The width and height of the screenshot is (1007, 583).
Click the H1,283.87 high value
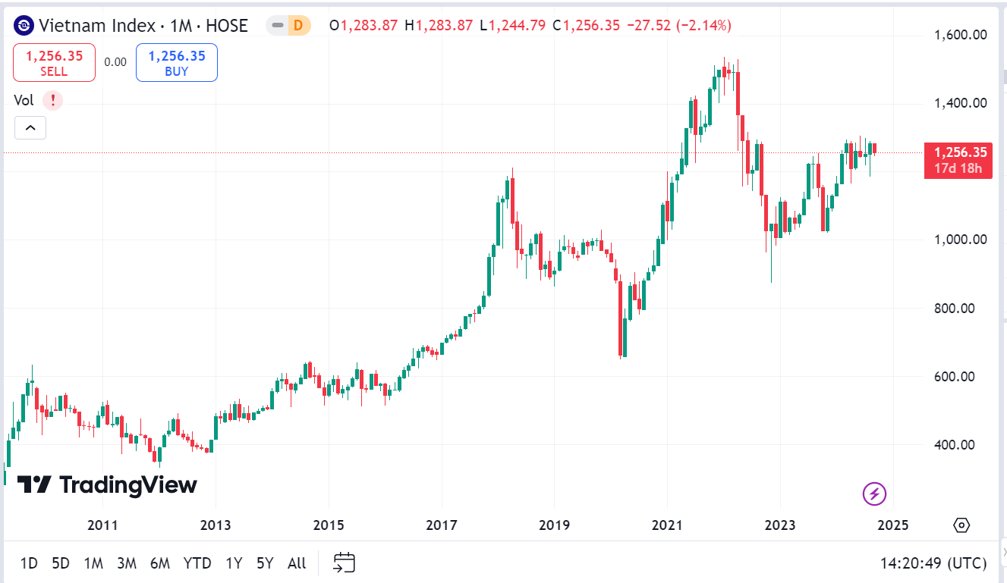439,26
